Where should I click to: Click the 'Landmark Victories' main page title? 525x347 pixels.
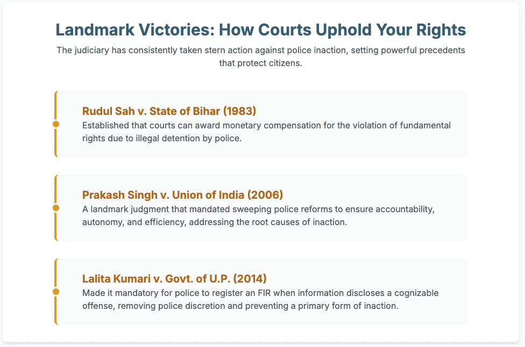(262, 30)
